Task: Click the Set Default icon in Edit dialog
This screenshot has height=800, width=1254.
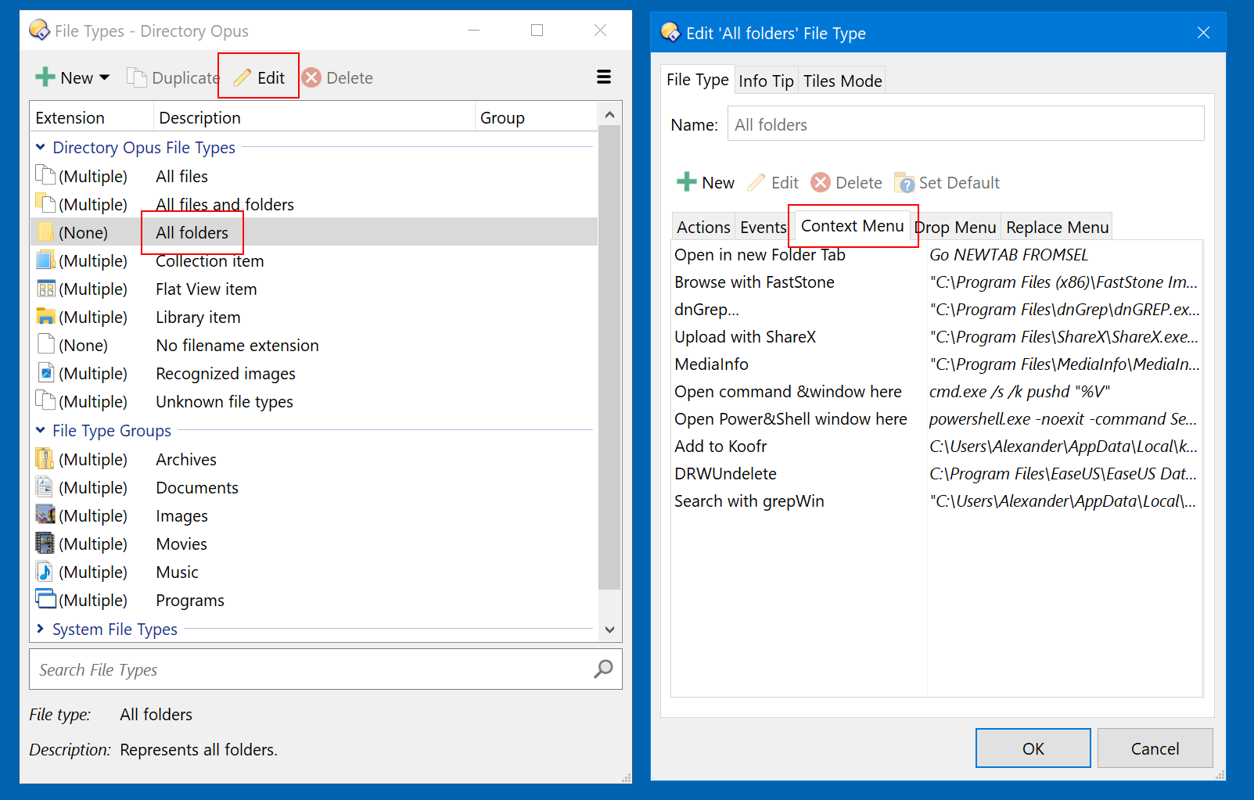Action: pyautogui.click(x=904, y=182)
